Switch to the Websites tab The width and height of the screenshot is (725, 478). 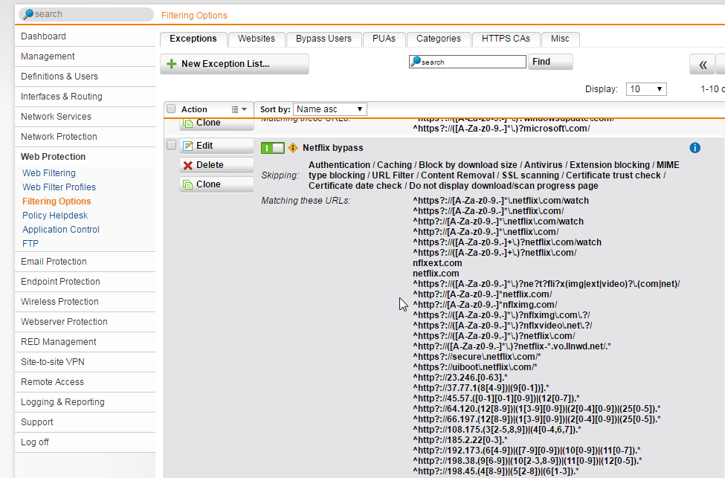256,39
